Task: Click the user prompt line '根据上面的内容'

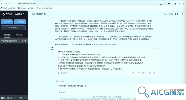Action: (85, 44)
